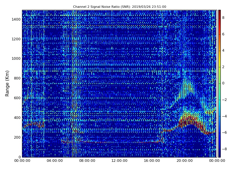This screenshot has width=232, height=174.
Task: Click the 200 range tick label
Action: point(17,137)
